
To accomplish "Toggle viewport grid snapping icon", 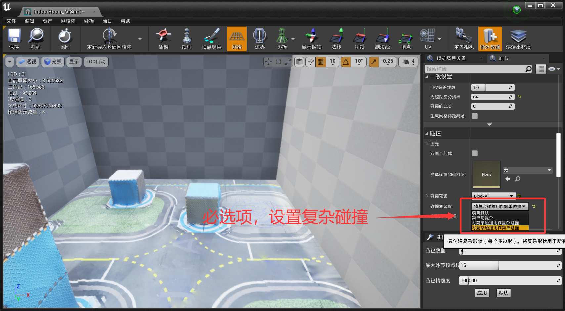I will [321, 62].
